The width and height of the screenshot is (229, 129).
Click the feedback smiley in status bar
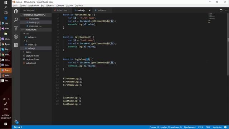[225, 127]
